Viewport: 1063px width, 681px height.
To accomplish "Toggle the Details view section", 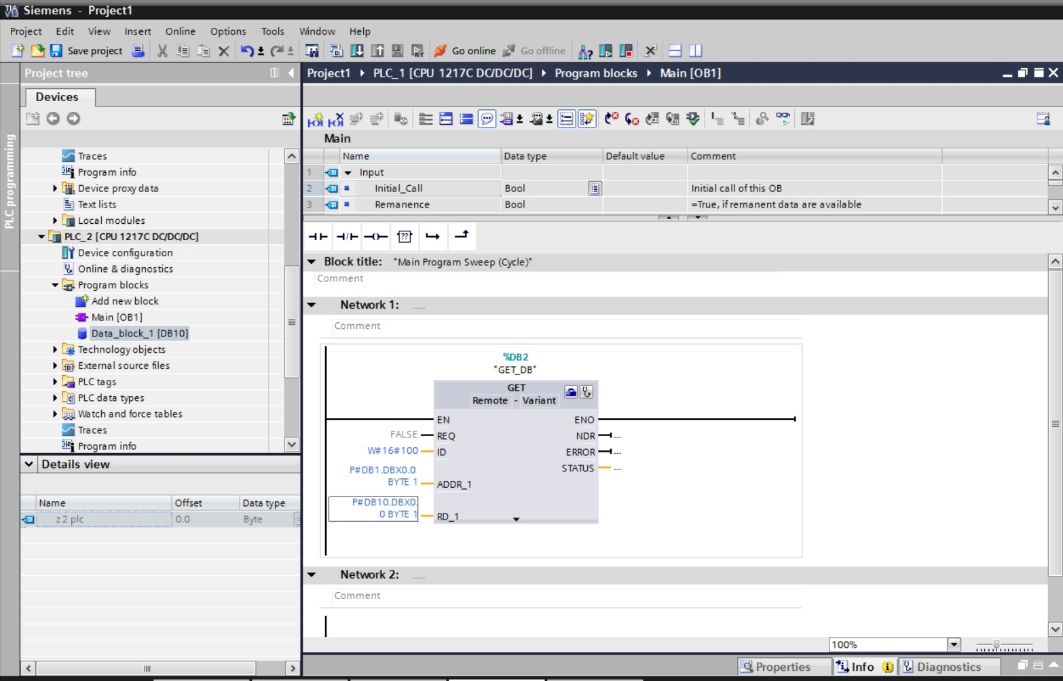I will click(x=29, y=465).
